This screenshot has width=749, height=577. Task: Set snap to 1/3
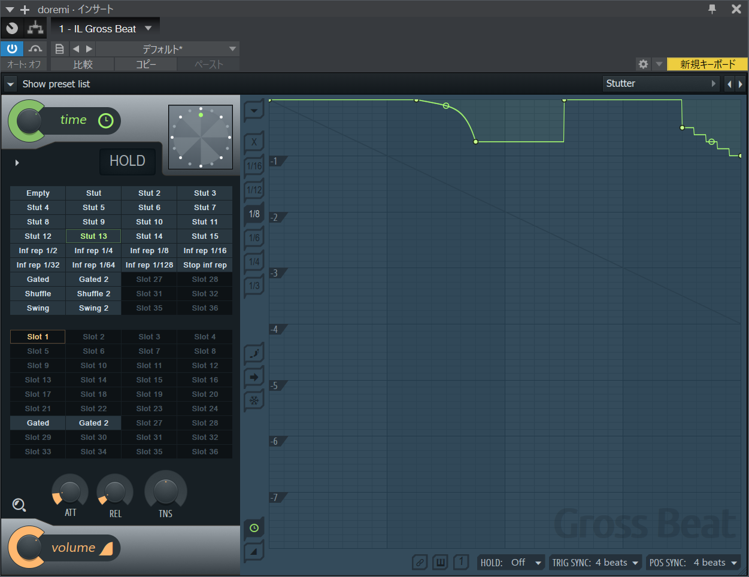pyautogui.click(x=254, y=286)
